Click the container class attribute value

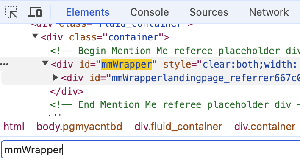(133, 37)
